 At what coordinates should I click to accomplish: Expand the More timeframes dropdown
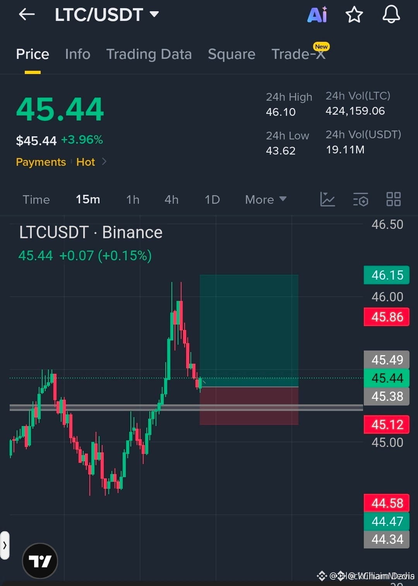[266, 199]
